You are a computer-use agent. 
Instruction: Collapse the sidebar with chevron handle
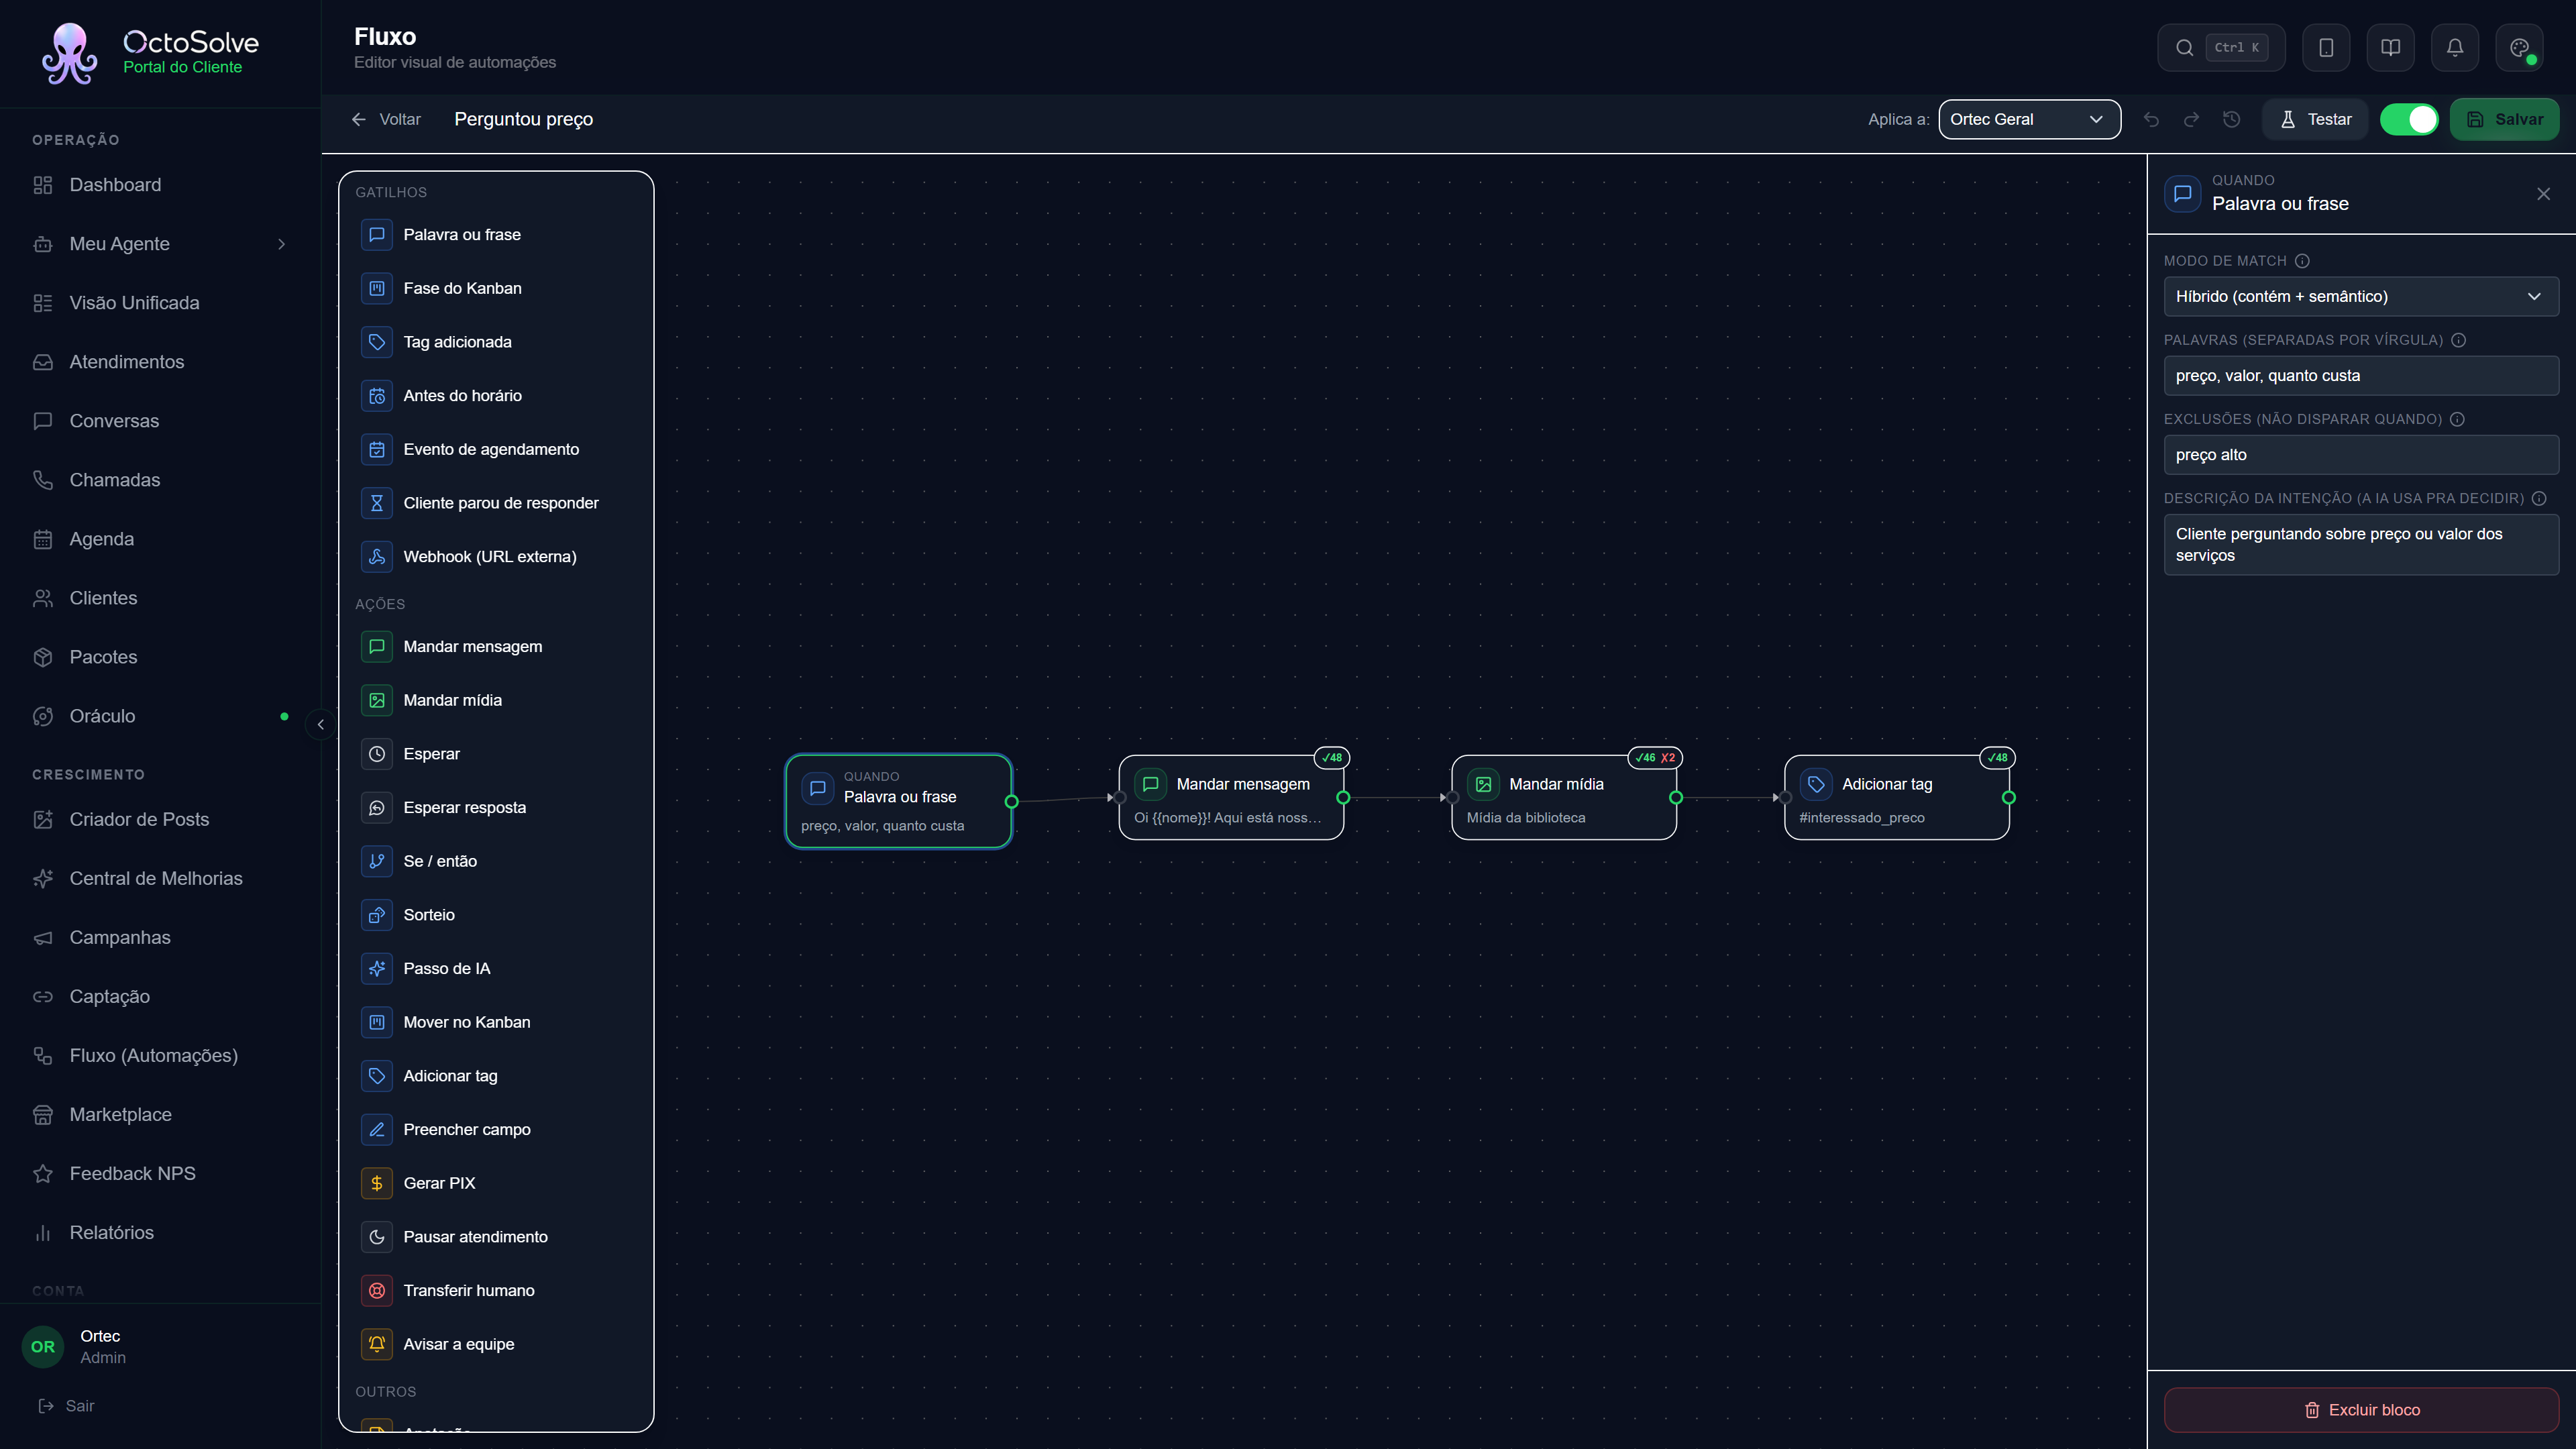pos(320,724)
